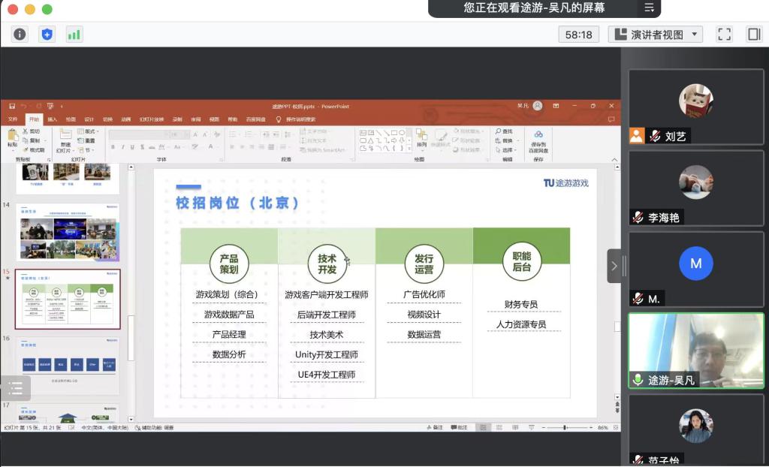Expand the 选择 dropdown in editing group
This screenshot has width=769, height=467.
(508, 149)
